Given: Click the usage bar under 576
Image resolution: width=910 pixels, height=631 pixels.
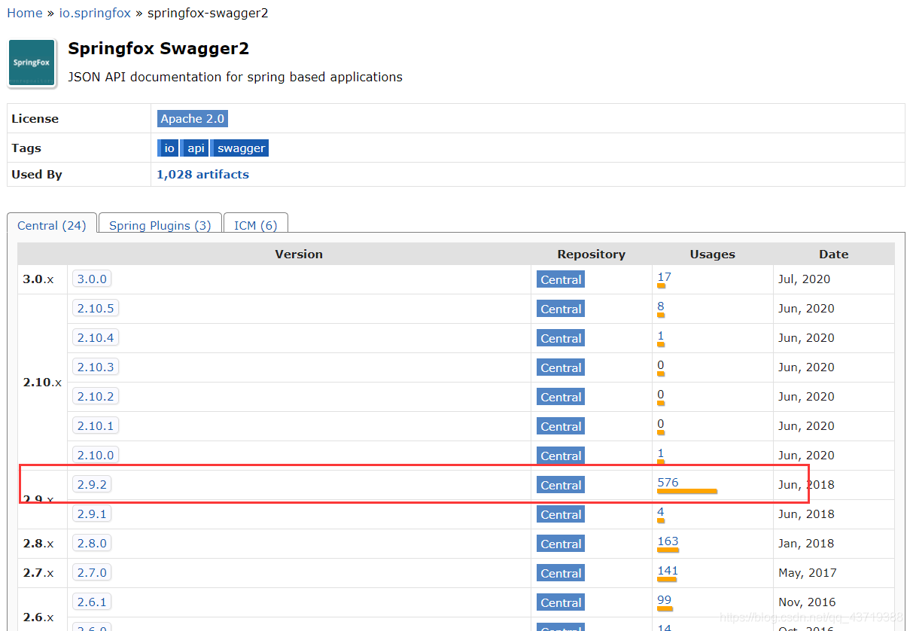Looking at the screenshot, I should click(x=686, y=491).
